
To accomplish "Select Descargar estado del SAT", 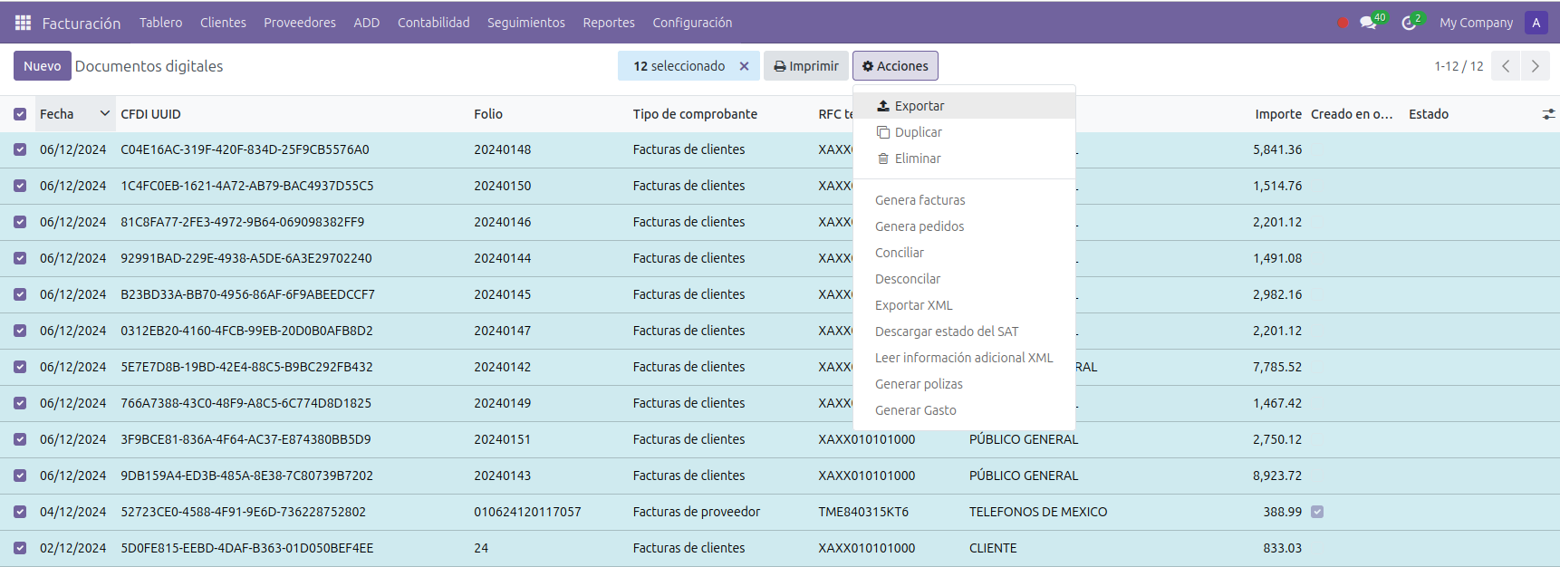I will tap(946, 332).
